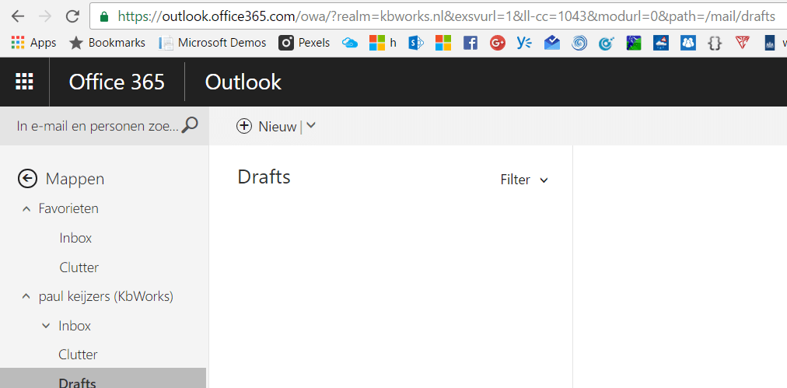Click the Mappen heading
The image size is (787, 388).
coord(75,179)
